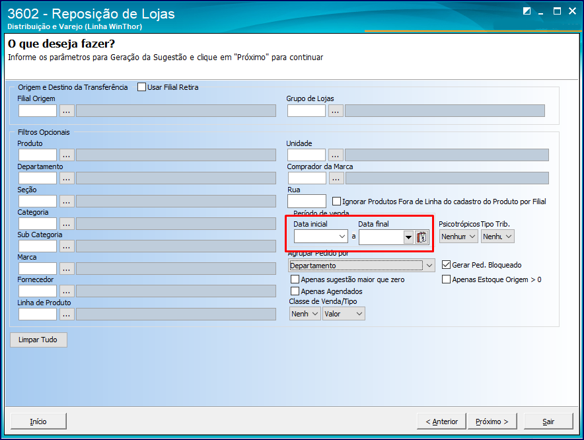The width and height of the screenshot is (584, 440).
Task: Open Classe de Venda Nenh dropdown
Action: 305,314
